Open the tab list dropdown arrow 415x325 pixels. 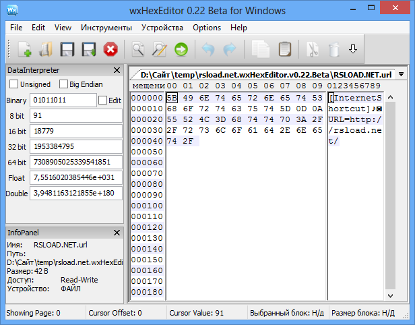401,74
